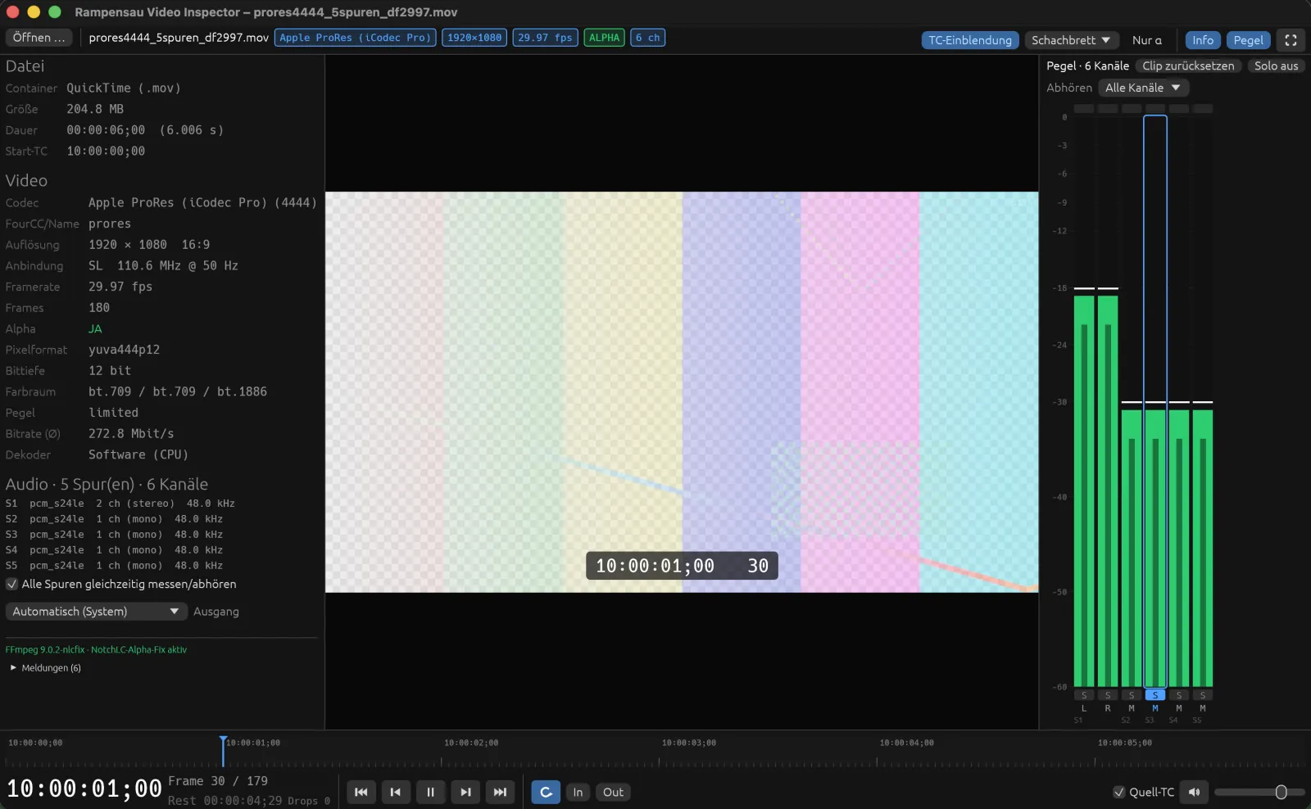The height and width of the screenshot is (809, 1311).
Task: Expand the Meldungen (6) section
Action: tap(45, 668)
